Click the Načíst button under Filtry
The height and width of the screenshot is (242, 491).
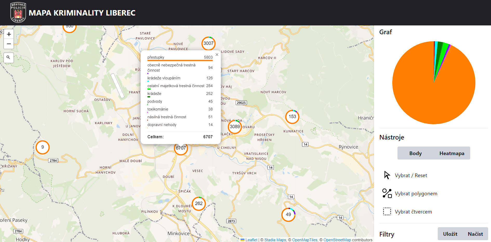[476, 234]
